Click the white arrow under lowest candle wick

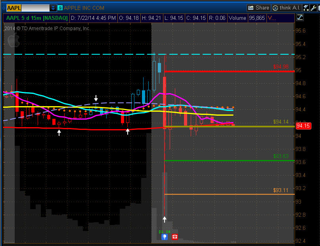pyautogui.click(x=165, y=219)
